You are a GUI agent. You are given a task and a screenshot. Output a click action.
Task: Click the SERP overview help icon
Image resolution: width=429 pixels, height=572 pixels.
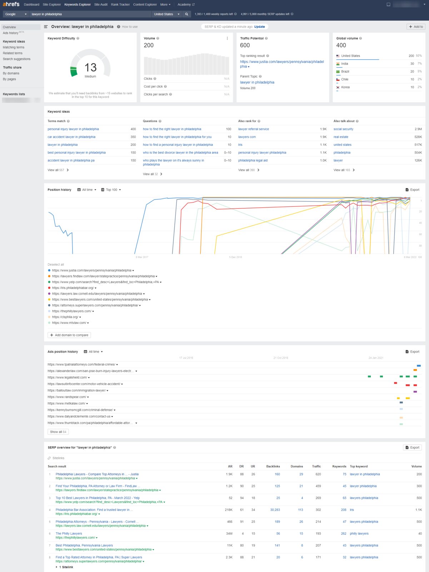click(115, 448)
